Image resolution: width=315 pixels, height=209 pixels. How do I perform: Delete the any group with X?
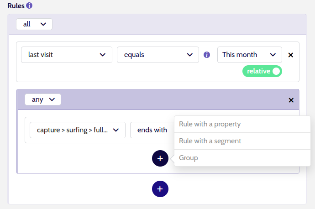(291, 100)
